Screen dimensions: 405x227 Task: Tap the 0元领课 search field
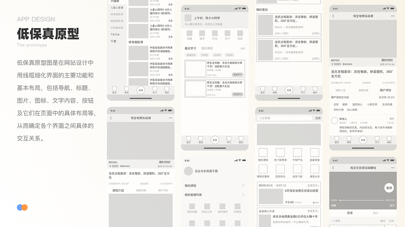(x=285, y=118)
